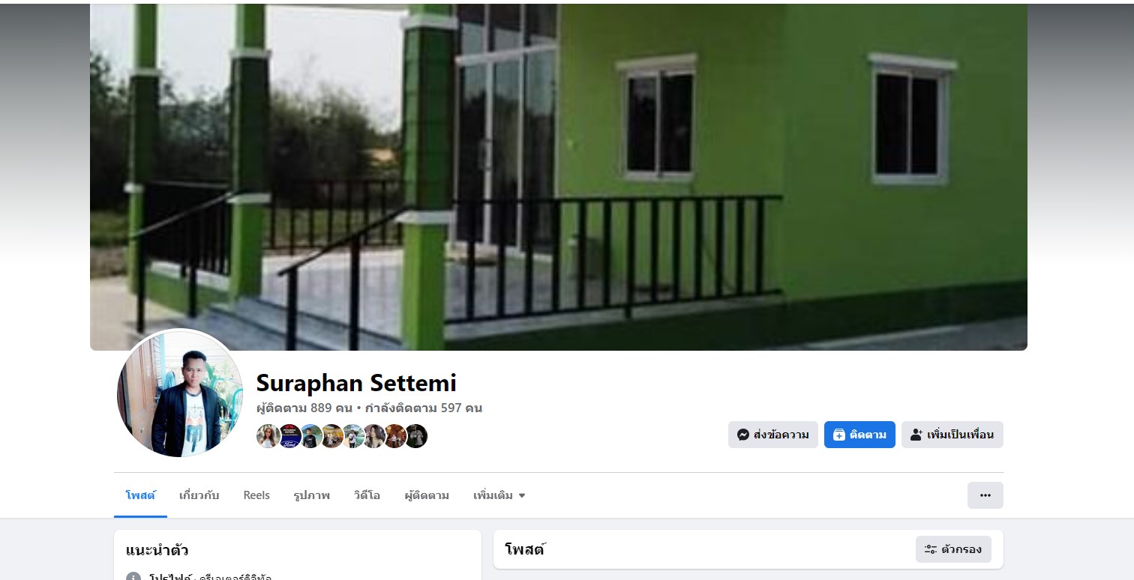View the green house cover photo

(559, 177)
